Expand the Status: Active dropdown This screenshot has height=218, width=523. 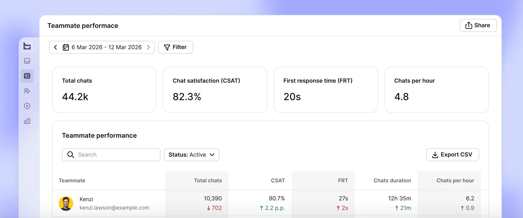[x=191, y=155]
